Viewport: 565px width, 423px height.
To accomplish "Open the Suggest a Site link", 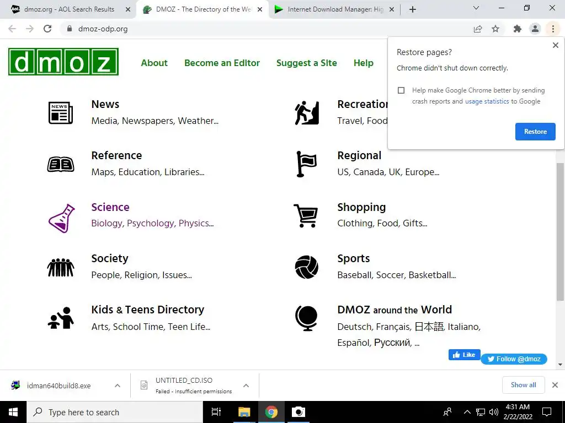I will pos(307,63).
